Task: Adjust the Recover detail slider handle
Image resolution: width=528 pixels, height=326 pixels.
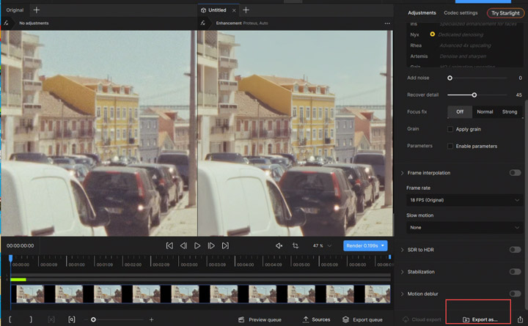Action: (474, 95)
